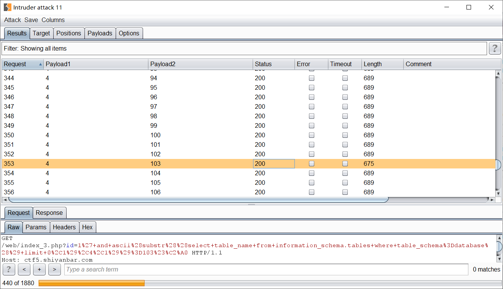
Task: Switch to the Results tab
Action: (17, 33)
